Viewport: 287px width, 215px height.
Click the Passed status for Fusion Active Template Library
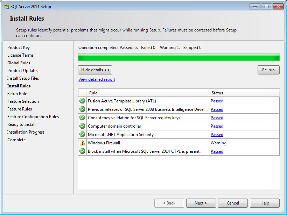coord(217,101)
